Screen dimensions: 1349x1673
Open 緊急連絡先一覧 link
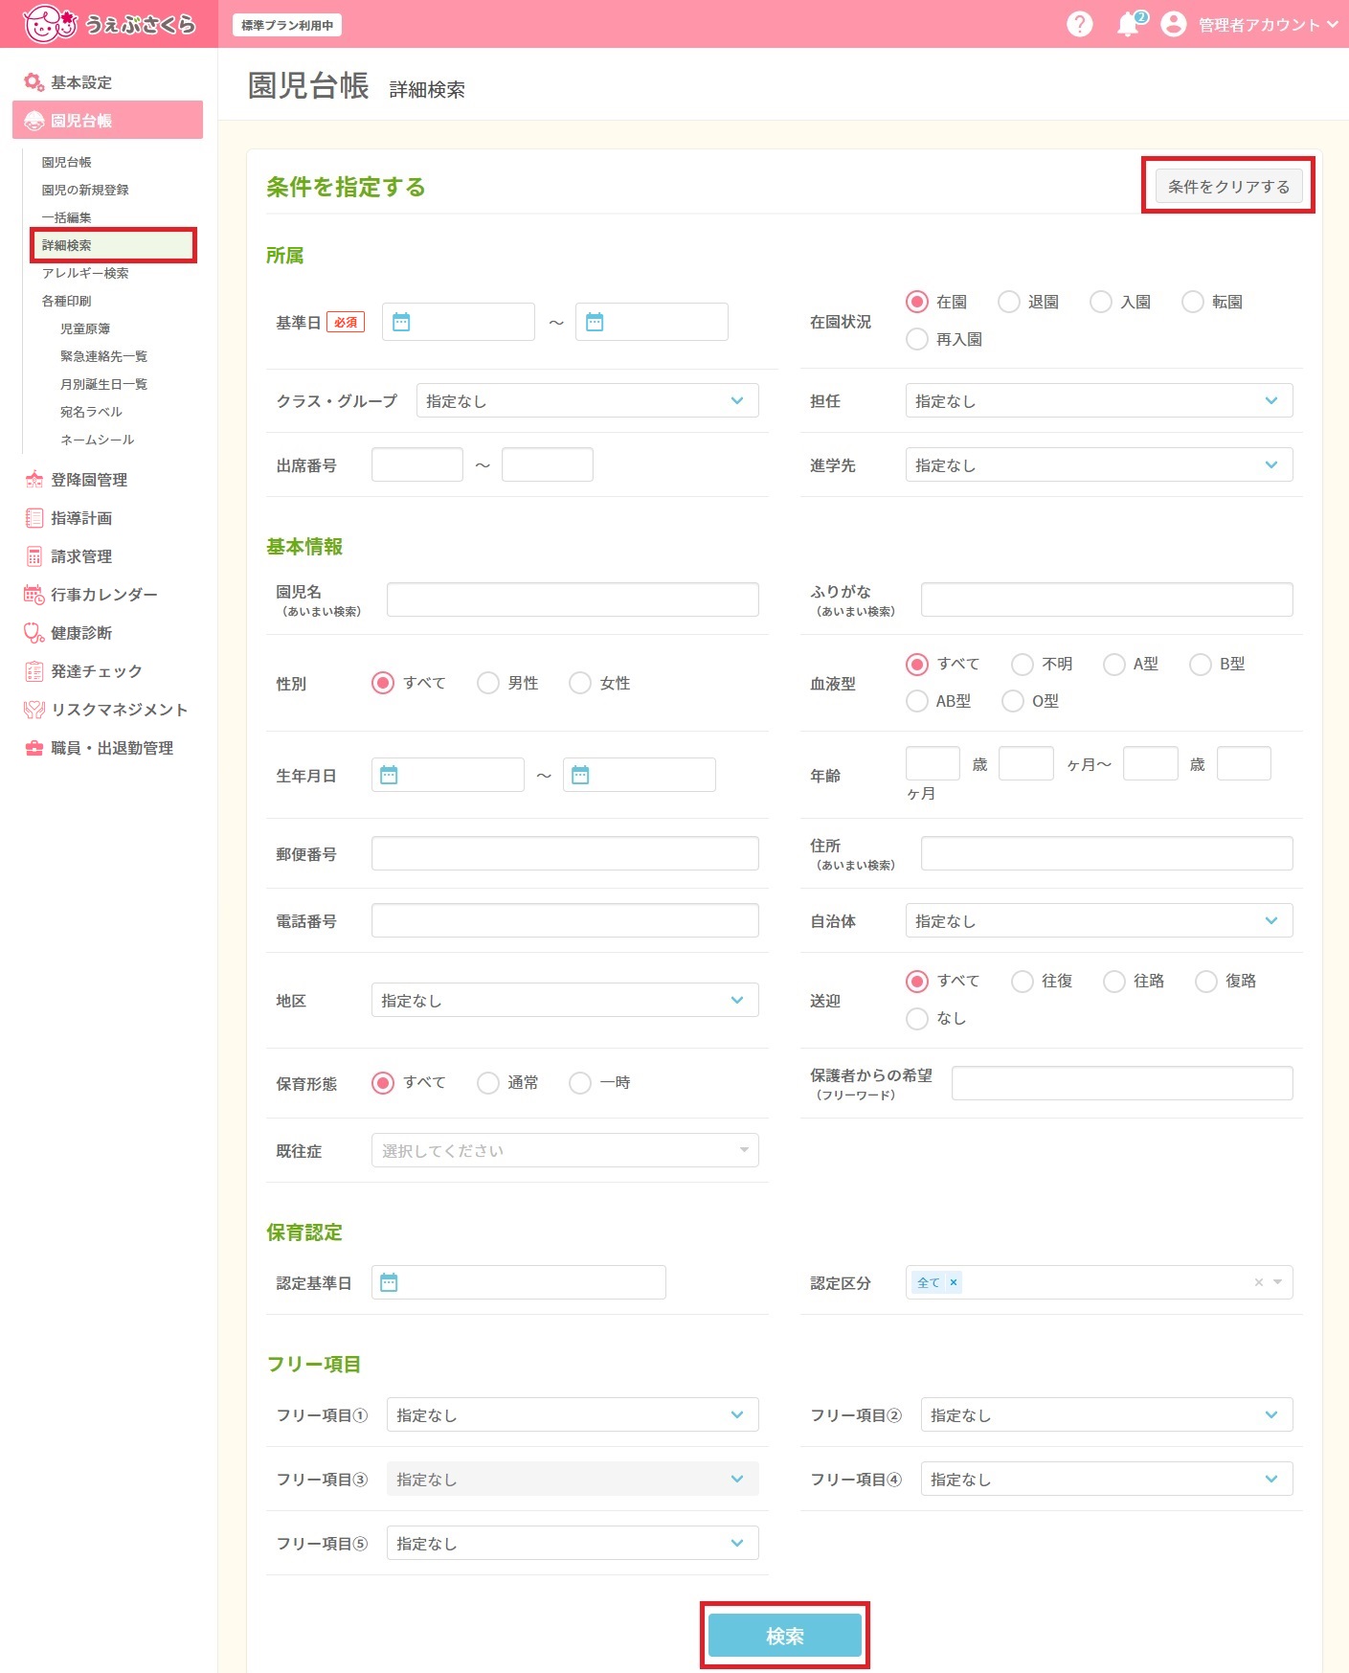[x=103, y=356]
